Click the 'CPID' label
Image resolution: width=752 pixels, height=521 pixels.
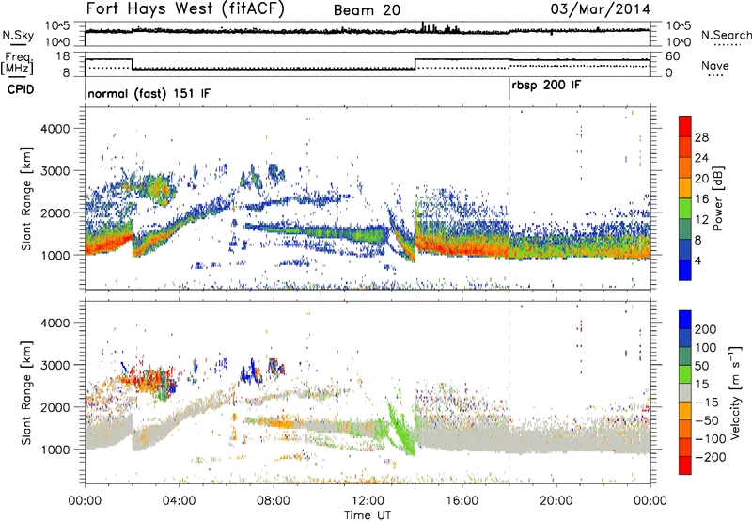(x=21, y=89)
